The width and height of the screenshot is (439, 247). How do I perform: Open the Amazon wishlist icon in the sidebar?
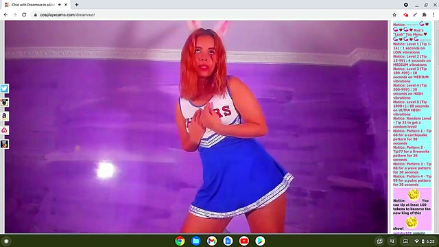[4, 116]
